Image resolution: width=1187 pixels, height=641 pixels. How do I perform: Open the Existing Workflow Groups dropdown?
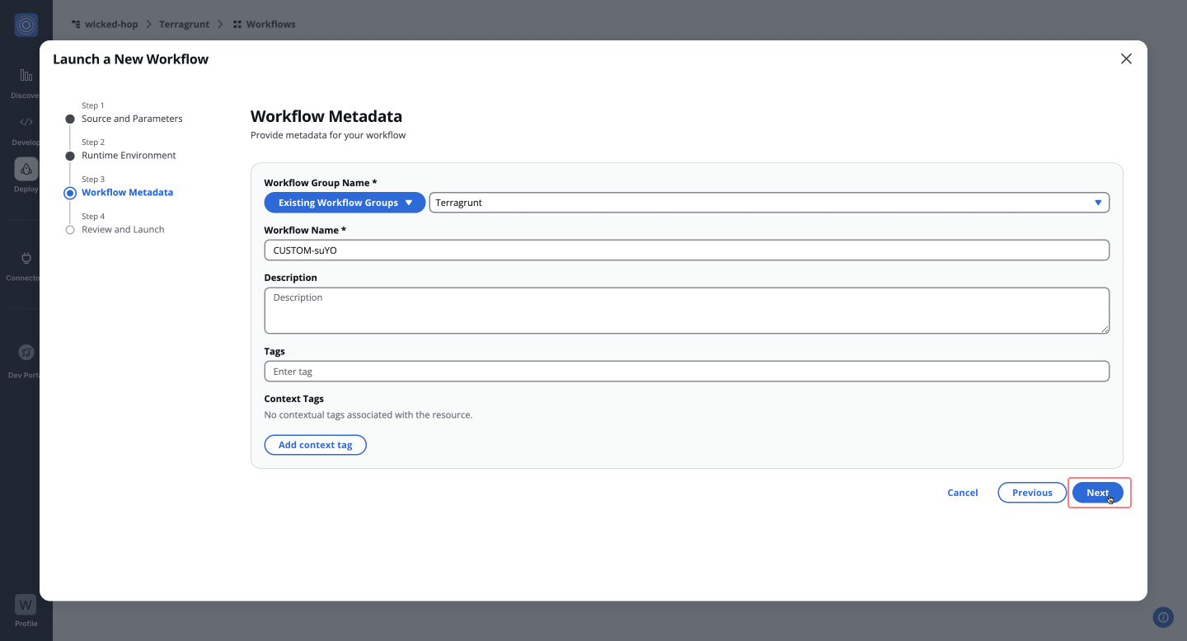[x=345, y=203]
